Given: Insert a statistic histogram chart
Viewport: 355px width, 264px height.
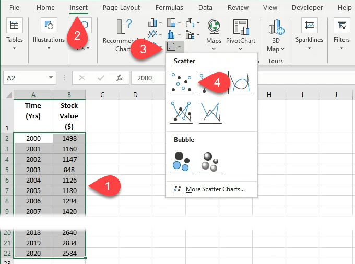Looking at the screenshot, I should click(x=171, y=34).
